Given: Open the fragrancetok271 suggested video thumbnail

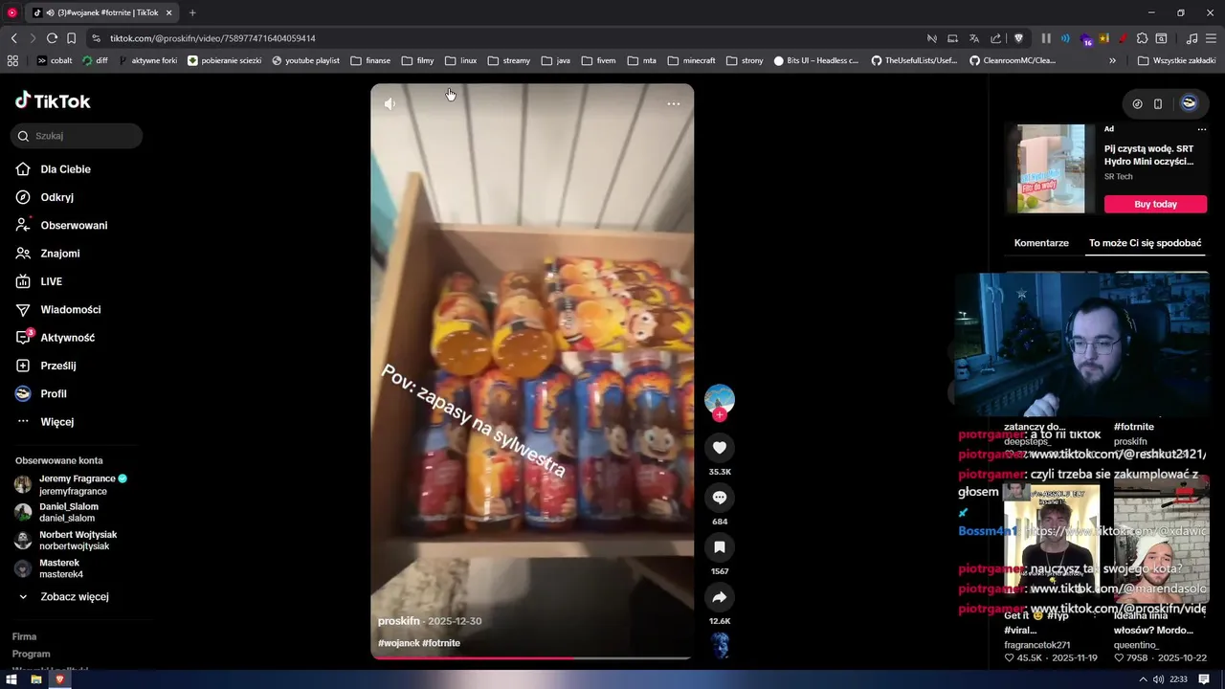Looking at the screenshot, I should point(1052,544).
